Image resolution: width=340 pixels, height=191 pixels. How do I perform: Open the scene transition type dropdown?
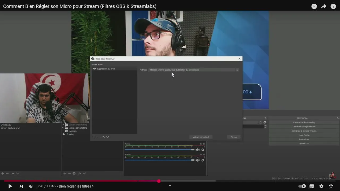click(252, 122)
